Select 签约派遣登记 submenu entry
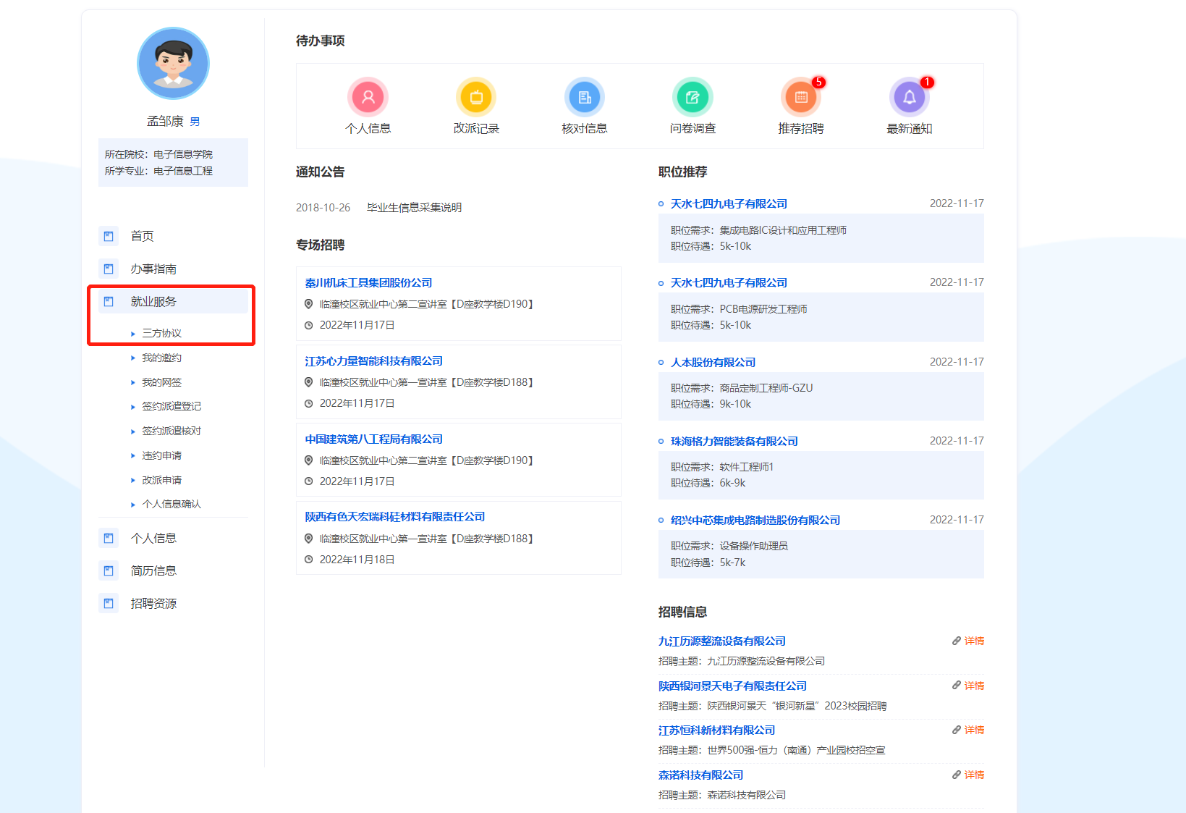 coord(171,406)
